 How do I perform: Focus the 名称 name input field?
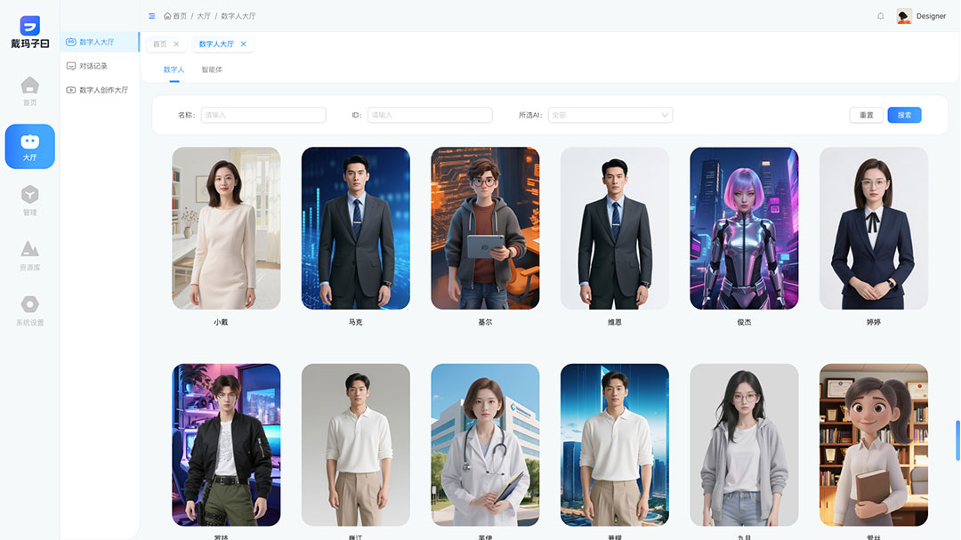[263, 115]
